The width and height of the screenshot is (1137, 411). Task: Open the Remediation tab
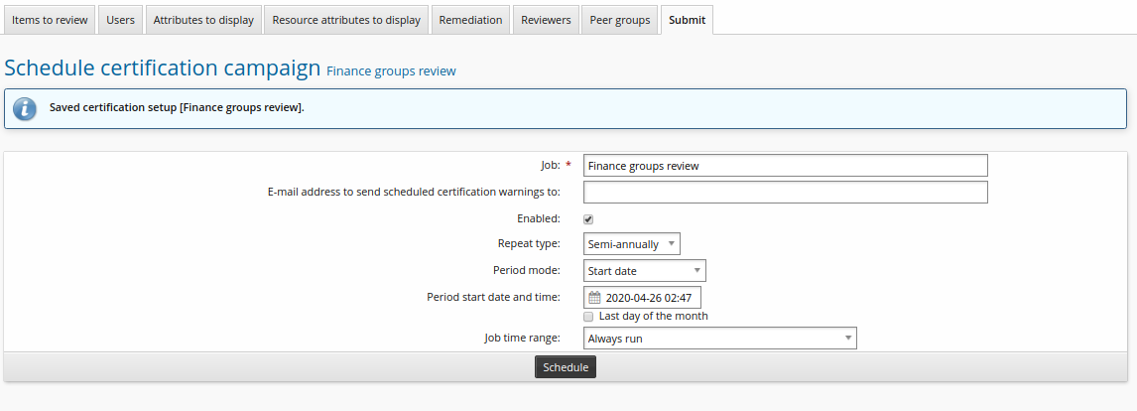pyautogui.click(x=470, y=20)
